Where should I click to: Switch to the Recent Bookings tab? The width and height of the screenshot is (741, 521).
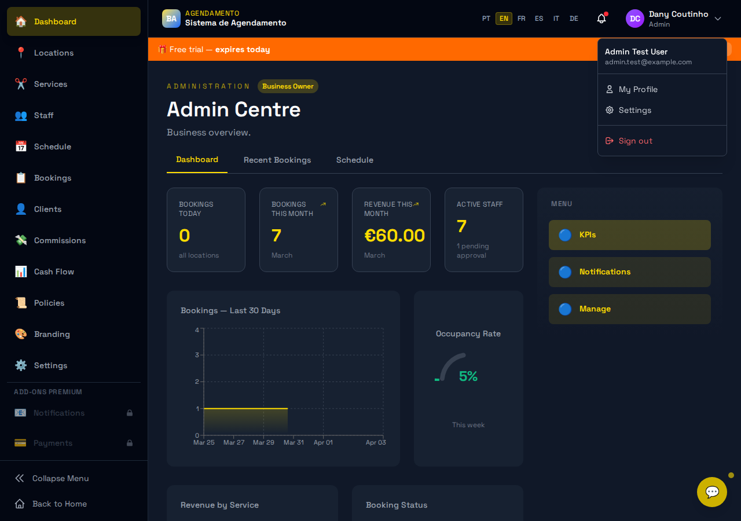277,160
